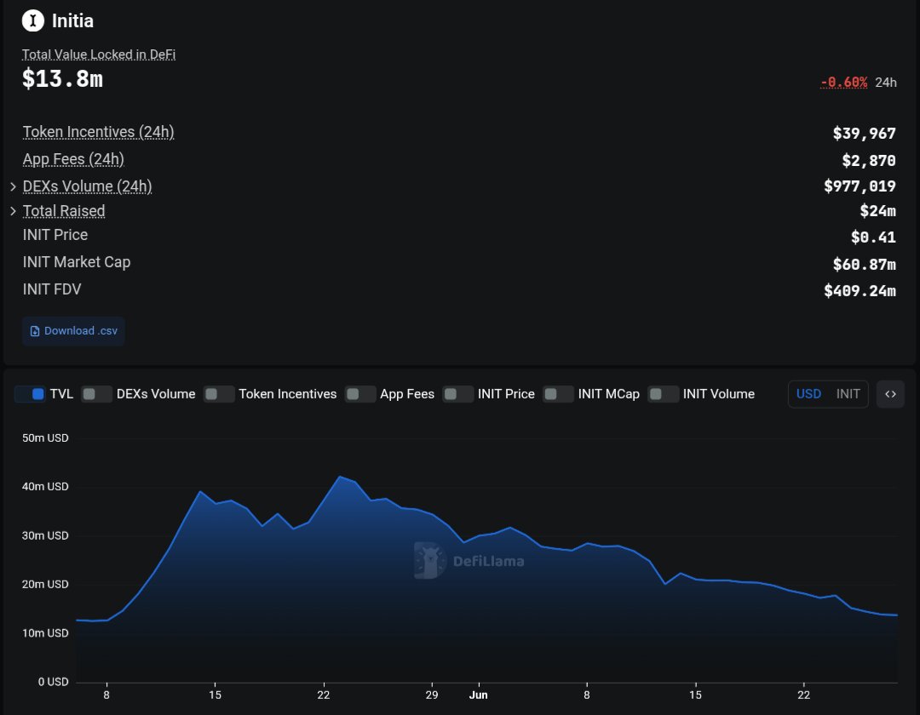The height and width of the screenshot is (715, 920).
Task: Click the DEXs Volume (24h) label
Action: tap(88, 186)
